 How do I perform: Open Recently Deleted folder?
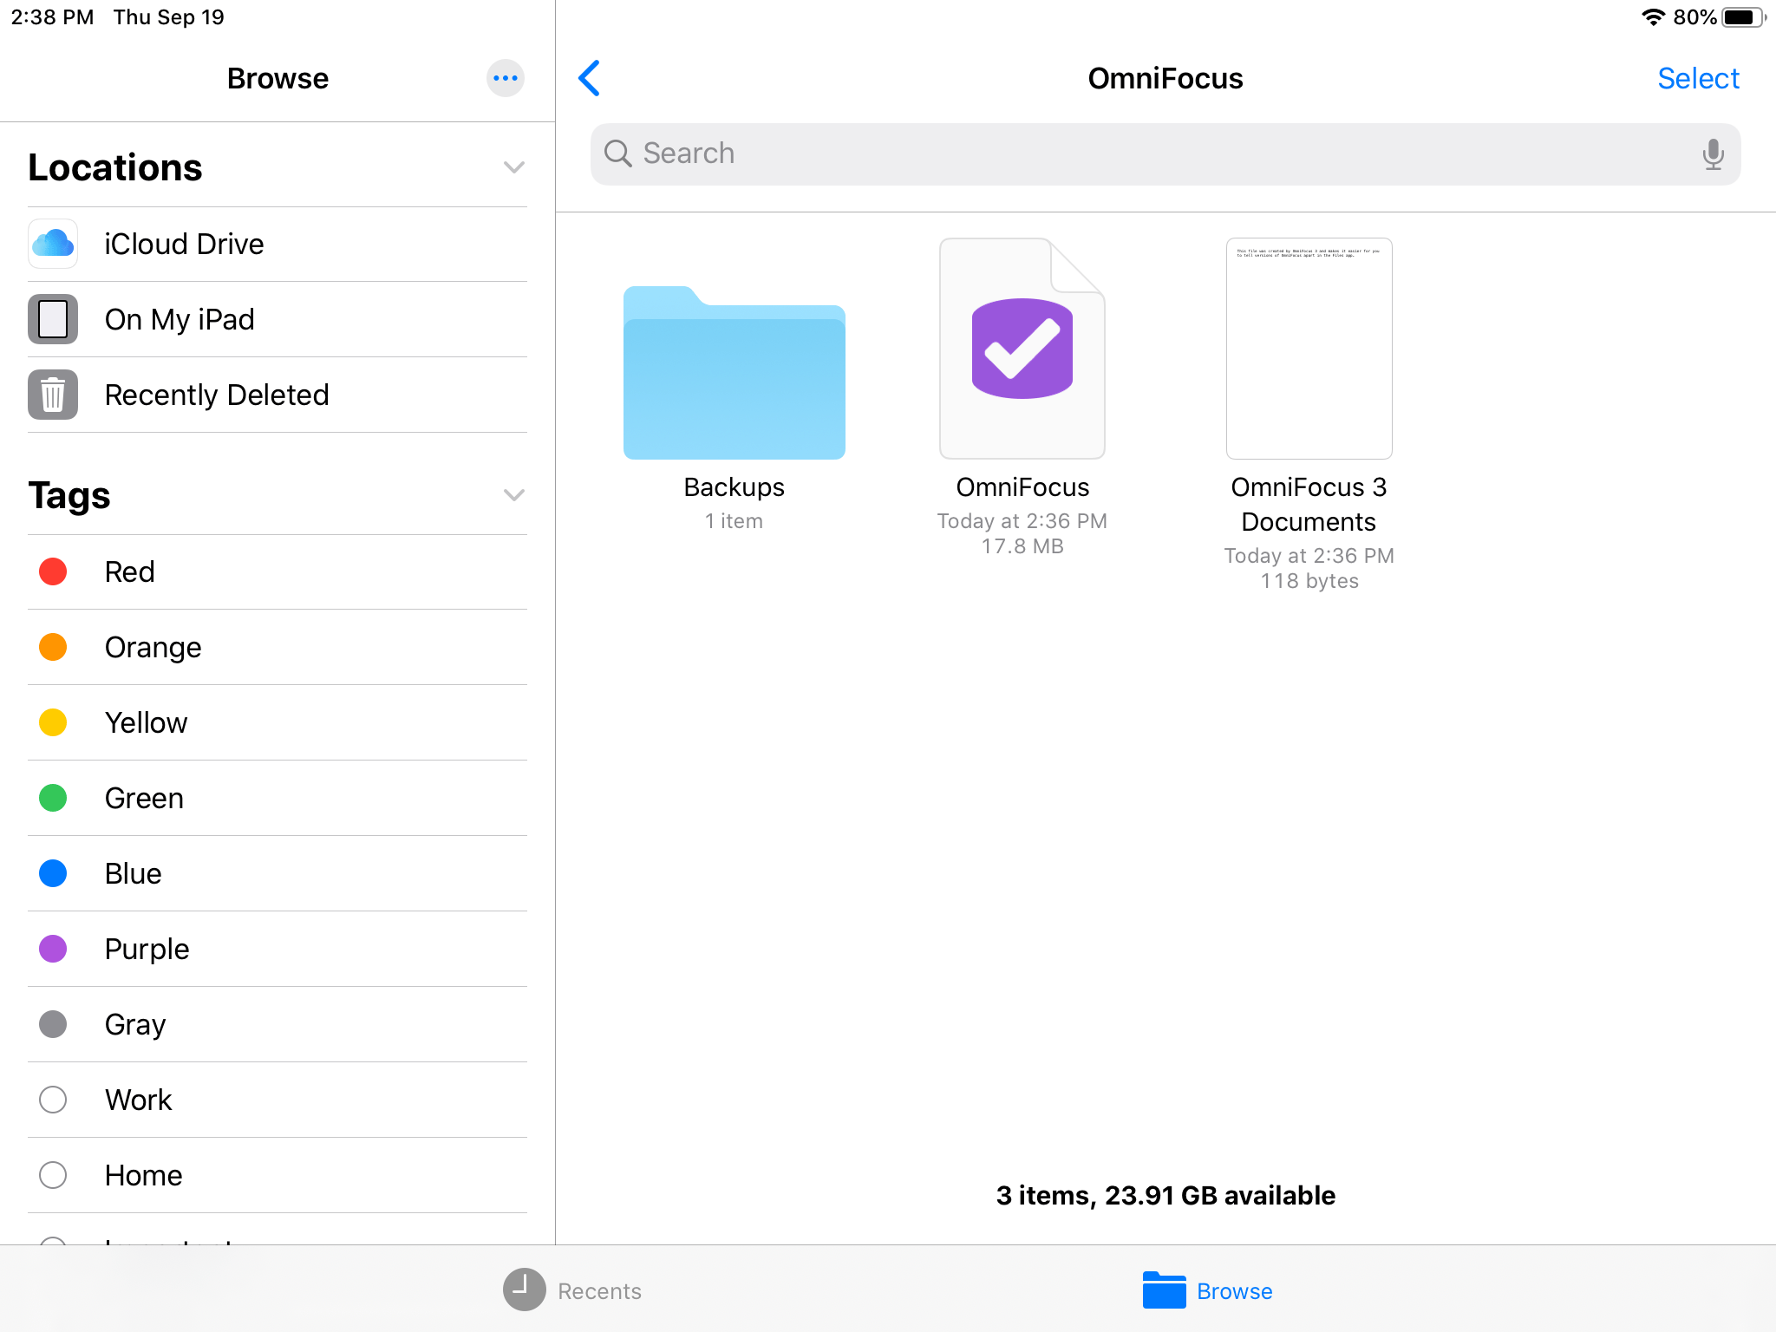pyautogui.click(x=217, y=395)
